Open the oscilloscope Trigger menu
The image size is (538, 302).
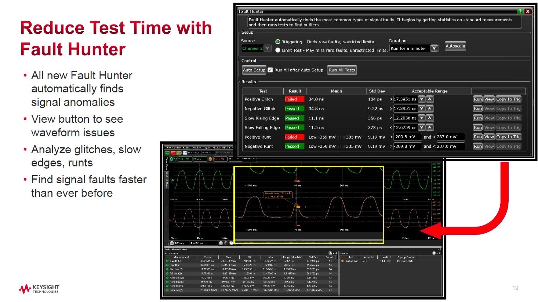click(206, 148)
